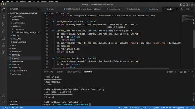
Task: Click the Explorer more actions ellipsis
Action: click(x=38, y=9)
